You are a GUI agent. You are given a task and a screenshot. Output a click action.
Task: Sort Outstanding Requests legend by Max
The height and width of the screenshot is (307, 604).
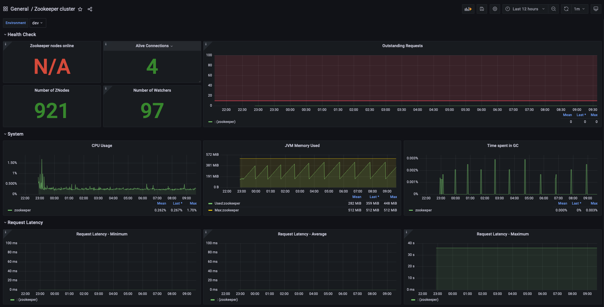click(594, 115)
